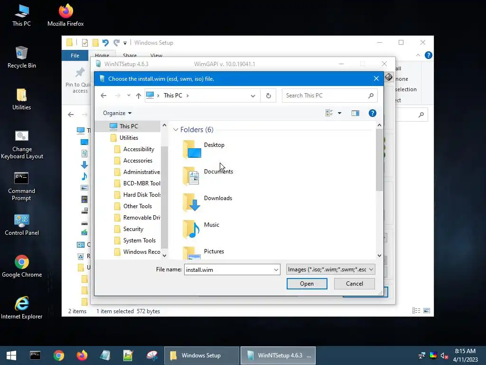Click mute speaker icon in system tray
Image resolution: width=486 pixels, height=365 pixels.
point(444,355)
